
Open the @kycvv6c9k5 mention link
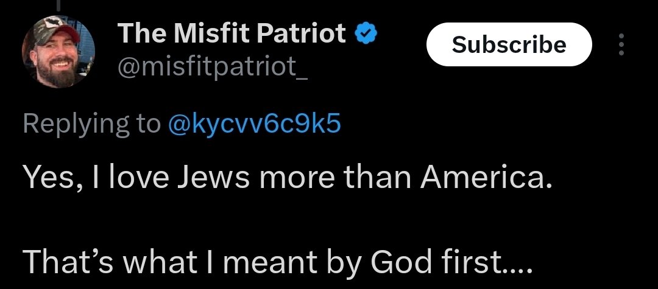tap(253, 124)
